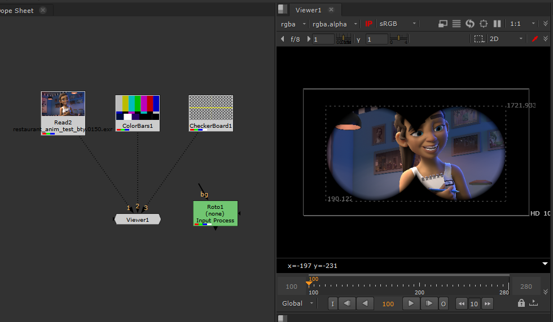
Task: Click the pane layout icon below the timeline
Action: (283, 319)
